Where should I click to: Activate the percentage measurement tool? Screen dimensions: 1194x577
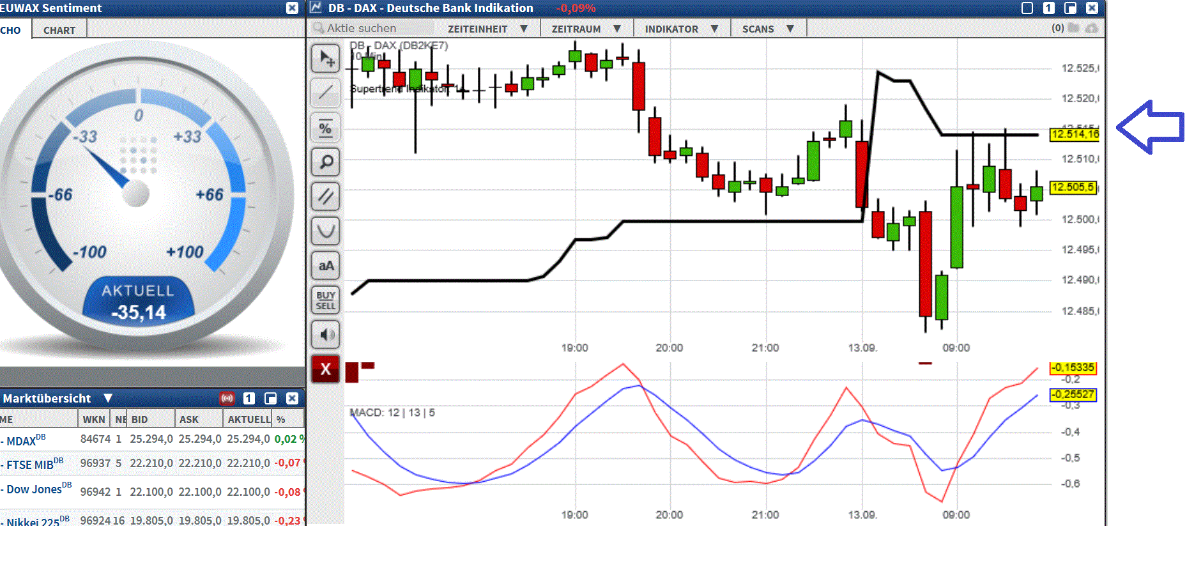326,127
